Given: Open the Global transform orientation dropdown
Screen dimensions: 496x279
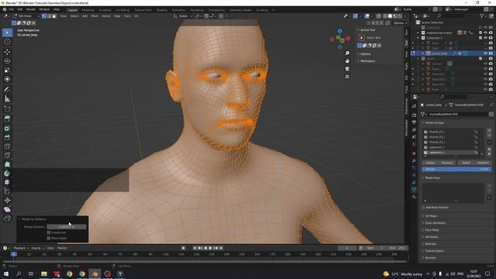Looking at the screenshot, I should point(183,15).
